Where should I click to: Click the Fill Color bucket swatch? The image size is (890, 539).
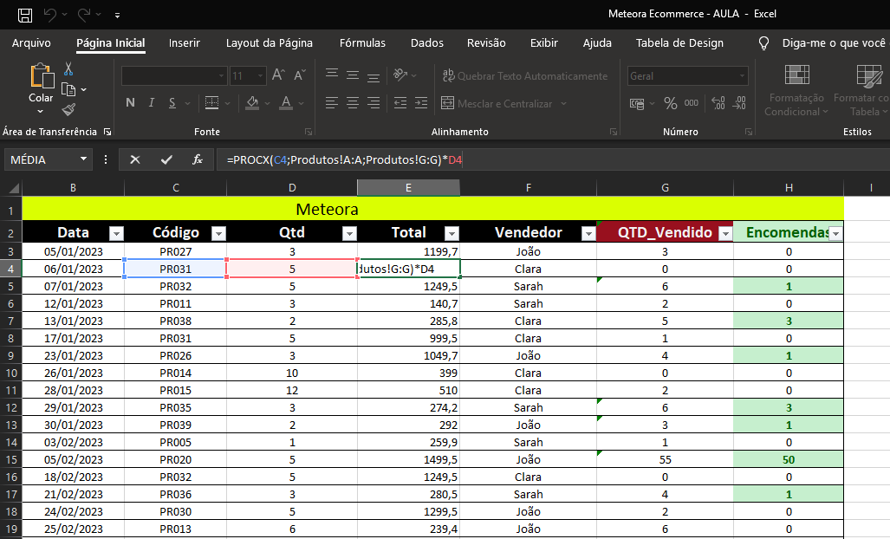tap(252, 103)
